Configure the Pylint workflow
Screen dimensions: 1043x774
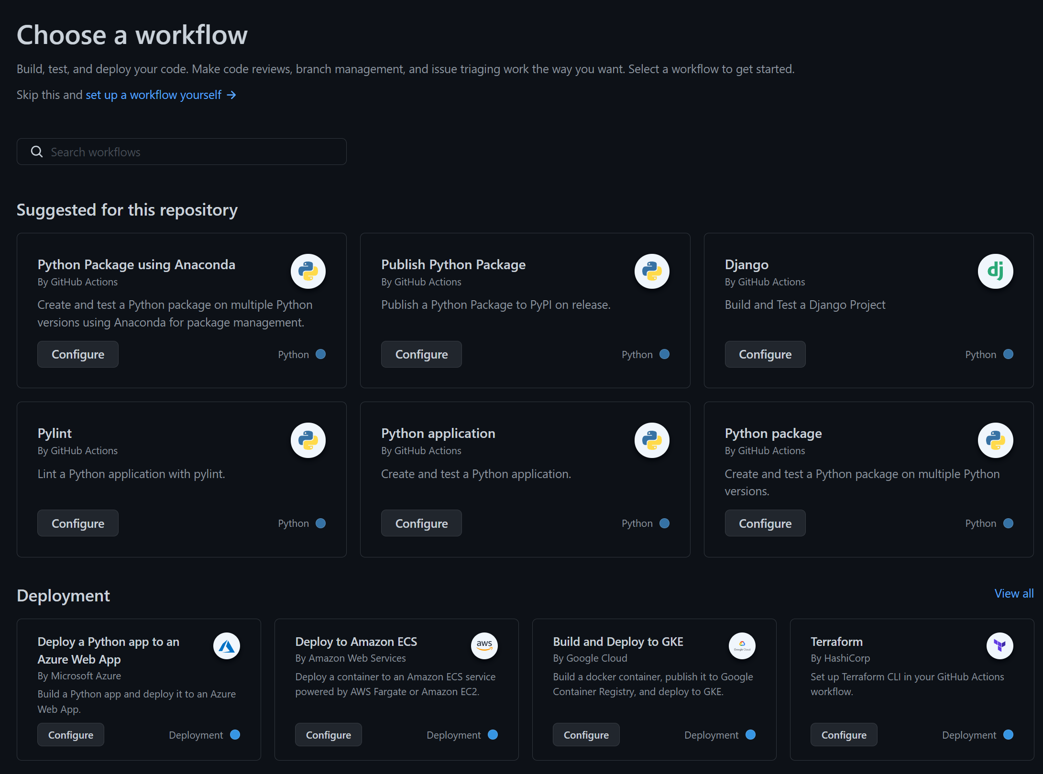78,523
